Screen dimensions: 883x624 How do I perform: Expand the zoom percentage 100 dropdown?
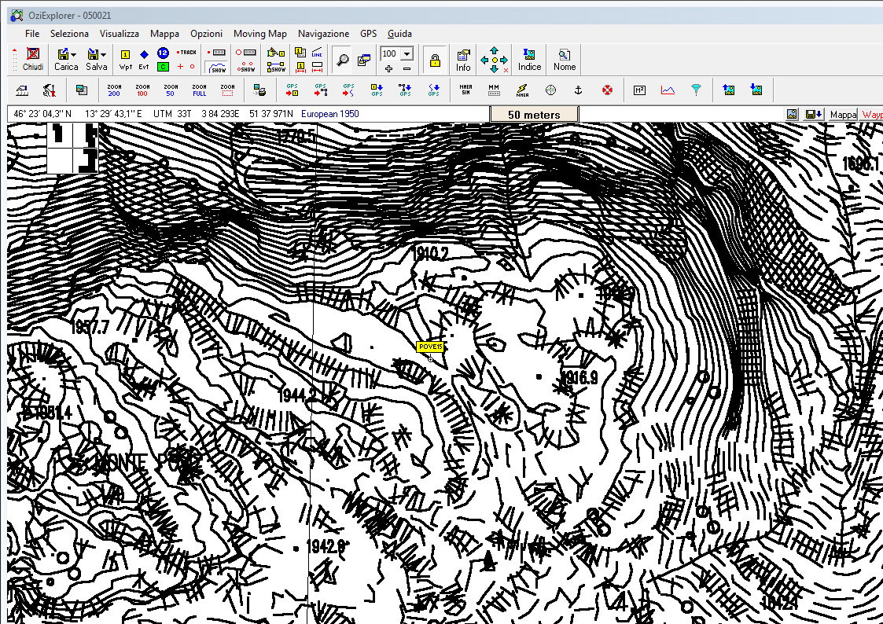[407, 53]
